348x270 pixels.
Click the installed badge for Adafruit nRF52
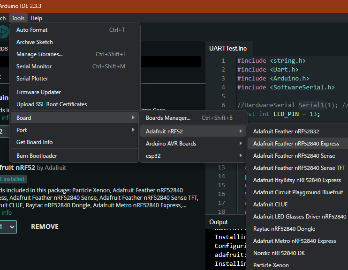coord(13,179)
